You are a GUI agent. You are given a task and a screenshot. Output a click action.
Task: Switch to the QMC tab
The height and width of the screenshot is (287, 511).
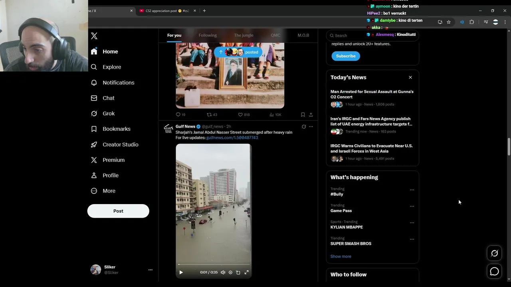(x=275, y=35)
